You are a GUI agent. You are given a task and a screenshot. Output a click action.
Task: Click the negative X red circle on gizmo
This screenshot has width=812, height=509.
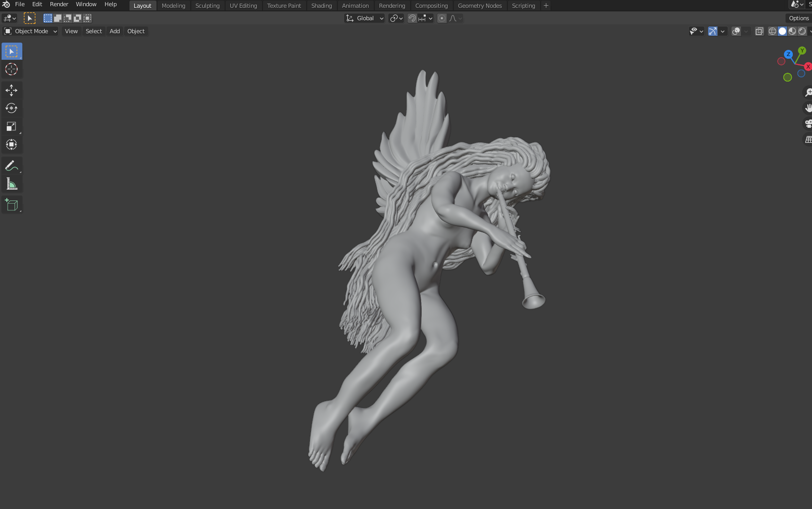(x=781, y=61)
